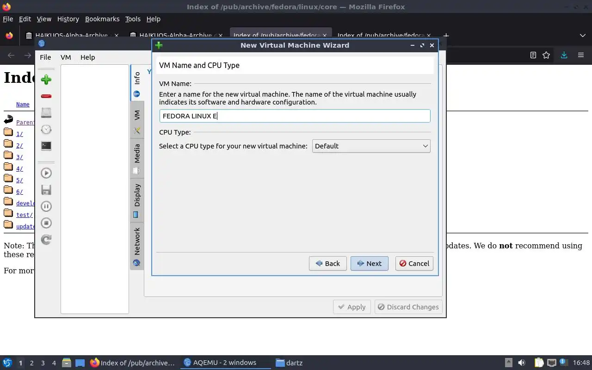Click Discard Changes in AQEMU
This screenshot has width=592, height=370.
coord(408,307)
